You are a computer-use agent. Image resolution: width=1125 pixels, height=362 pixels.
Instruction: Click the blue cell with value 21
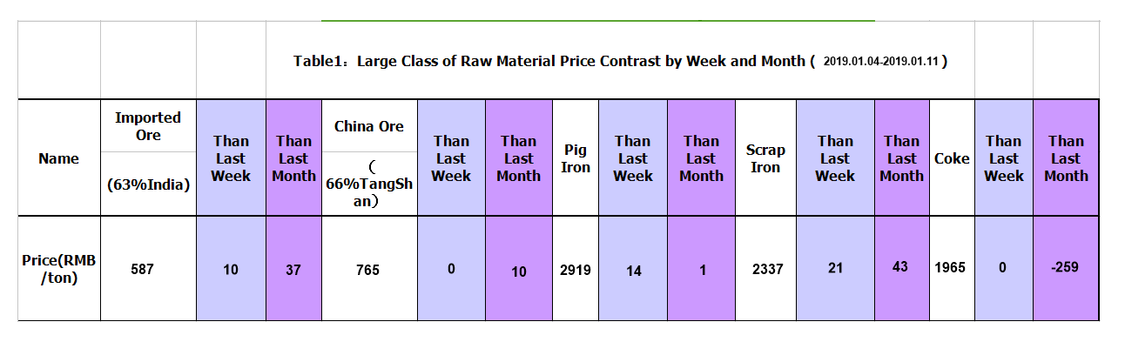pyautogui.click(x=835, y=267)
